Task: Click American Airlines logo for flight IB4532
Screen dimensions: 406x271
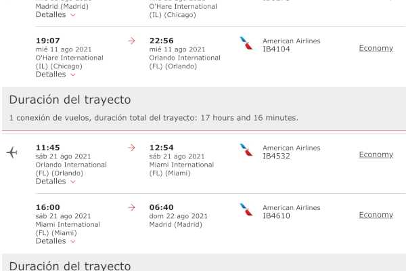Action: pos(246,150)
